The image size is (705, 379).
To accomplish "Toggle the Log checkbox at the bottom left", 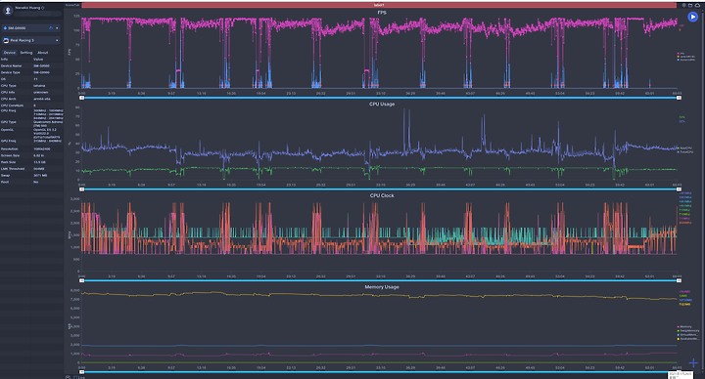I will point(75,377).
